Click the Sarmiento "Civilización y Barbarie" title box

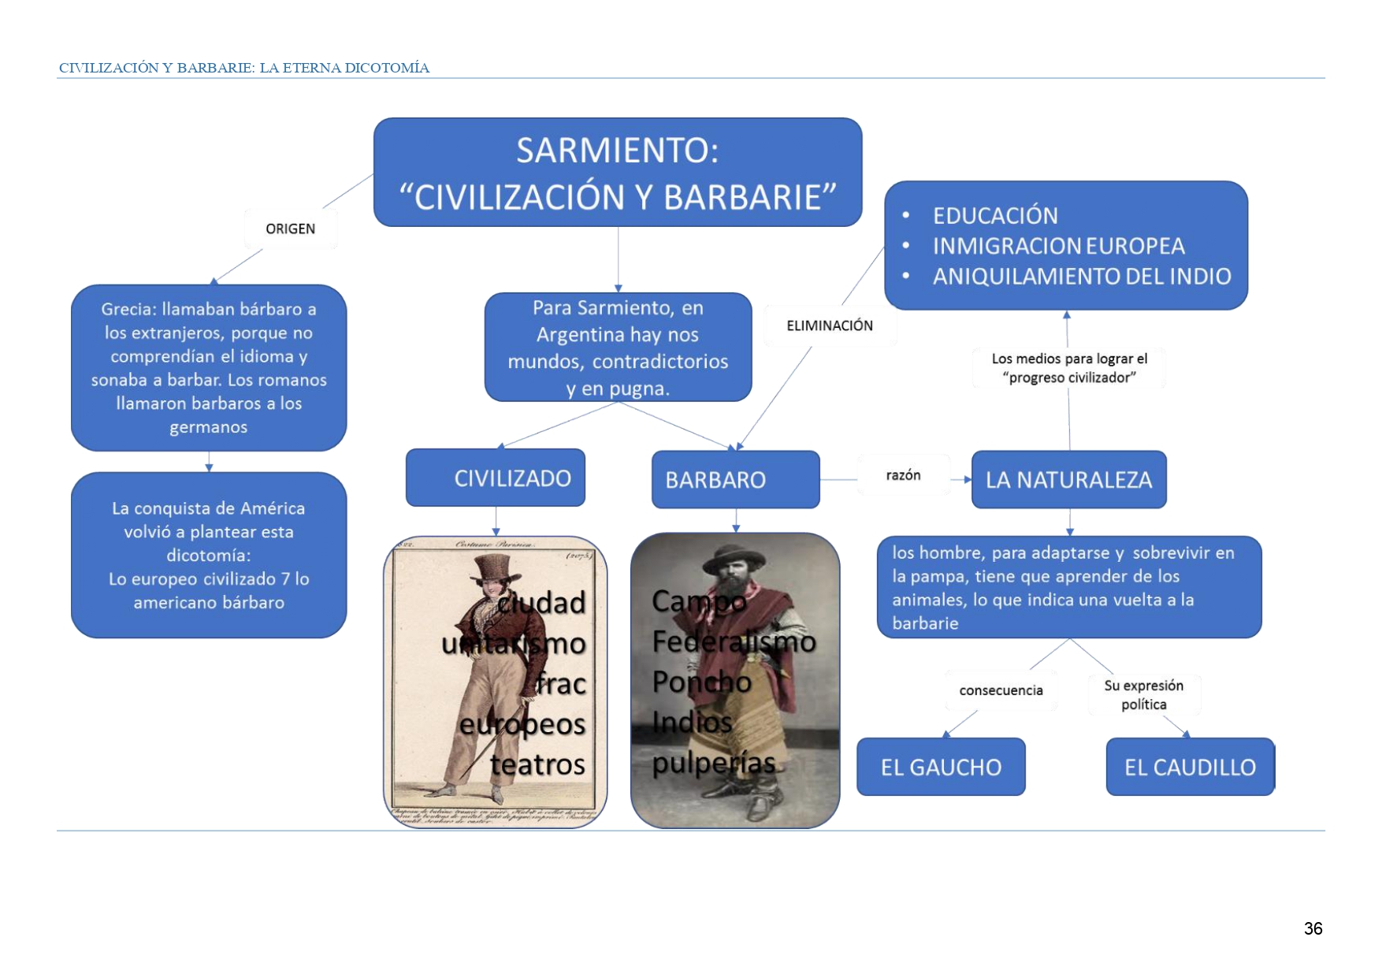click(x=617, y=173)
